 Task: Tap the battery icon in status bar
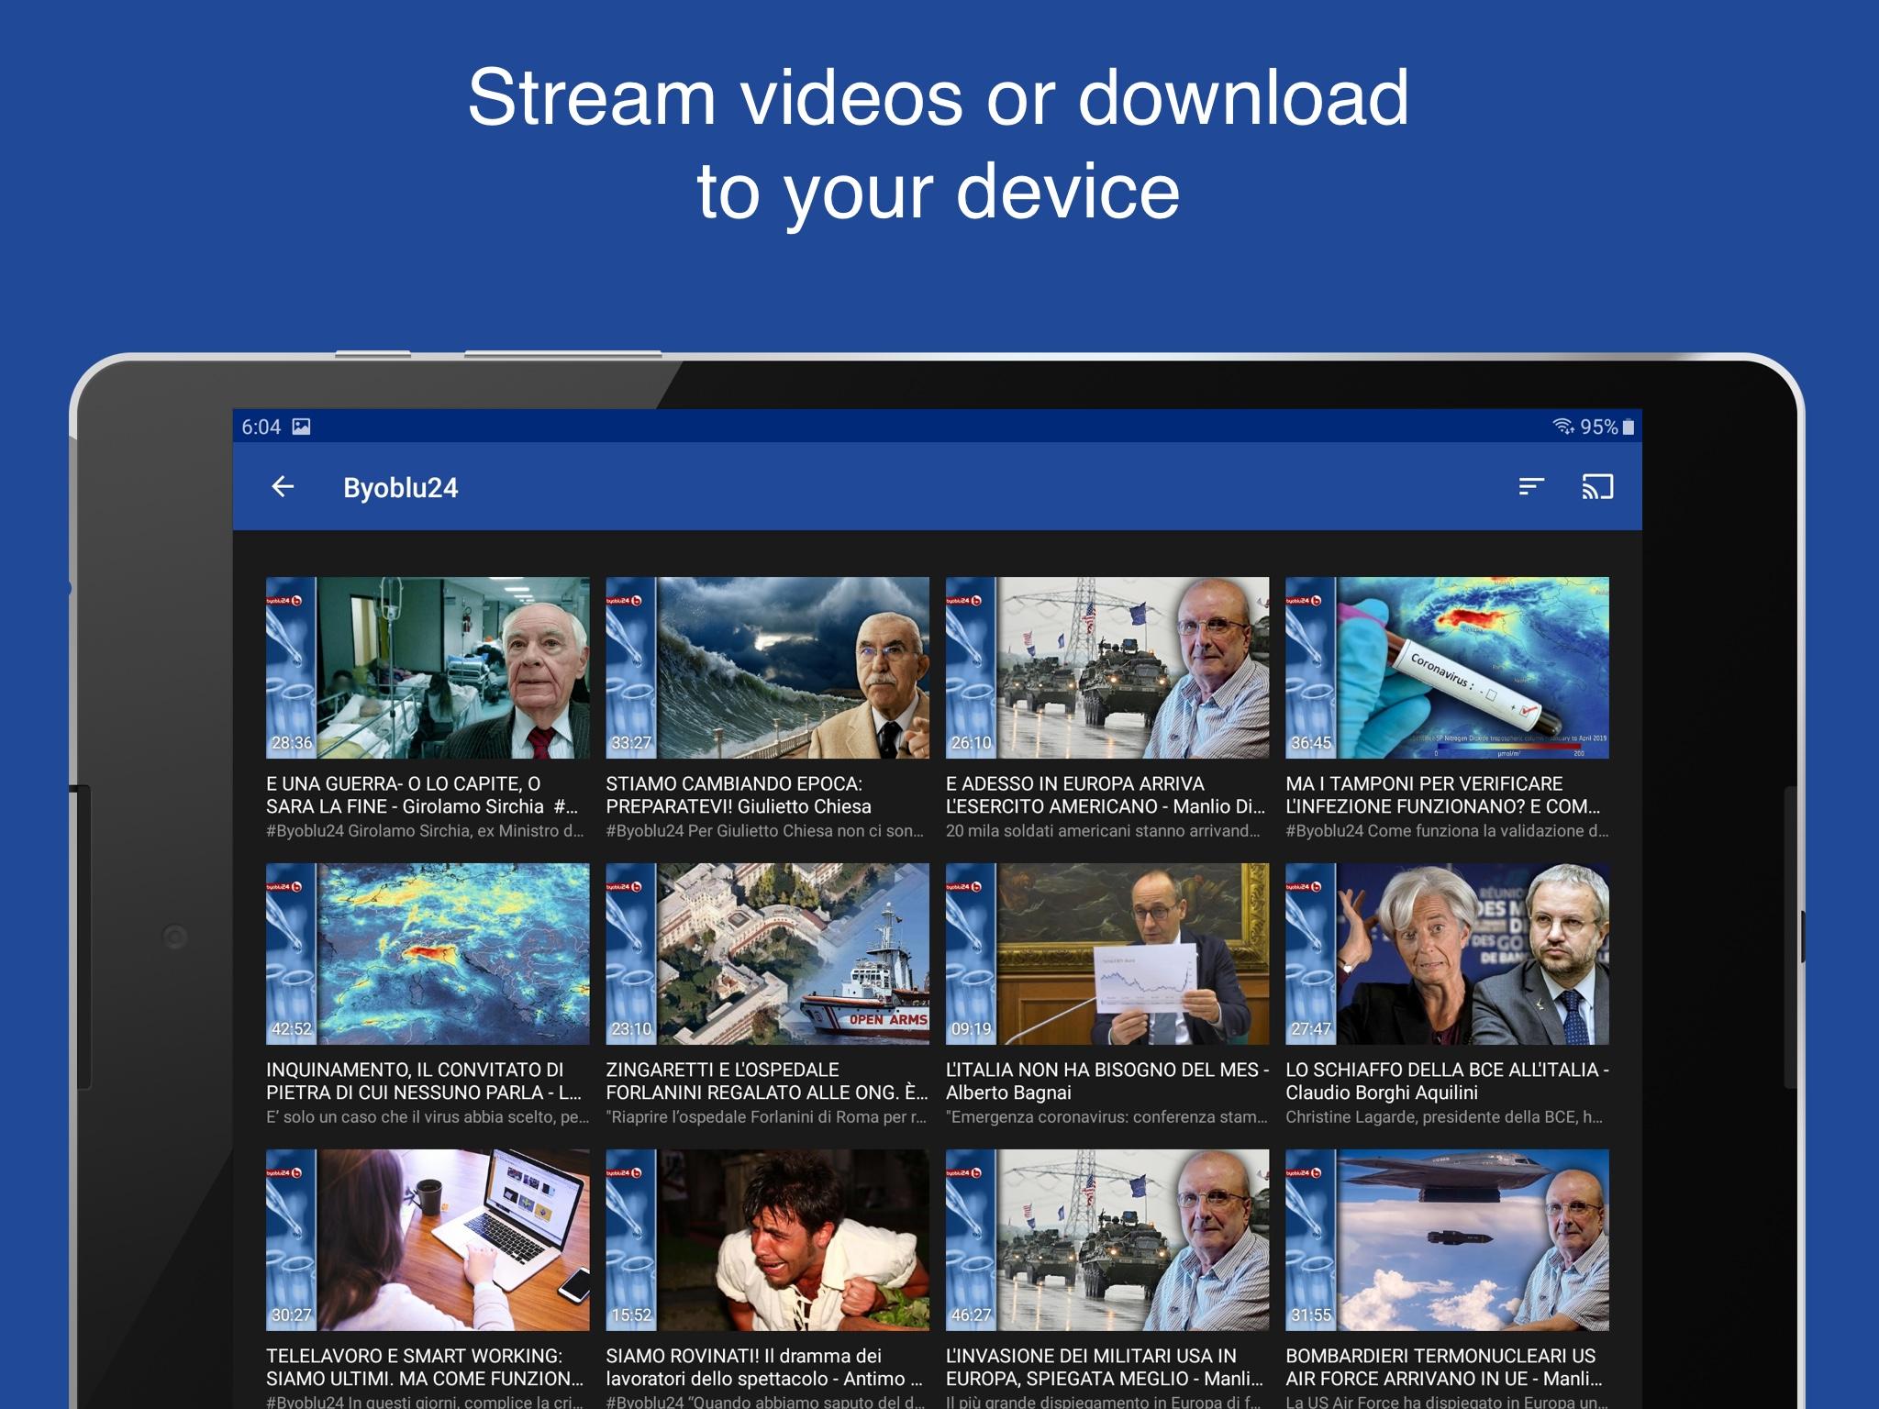(x=1629, y=427)
